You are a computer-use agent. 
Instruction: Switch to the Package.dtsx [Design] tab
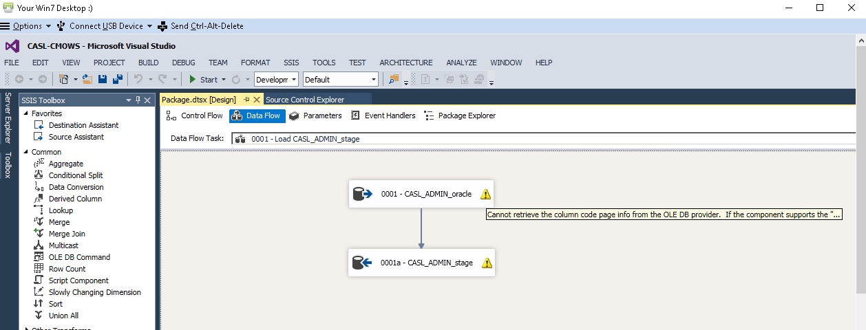point(200,100)
